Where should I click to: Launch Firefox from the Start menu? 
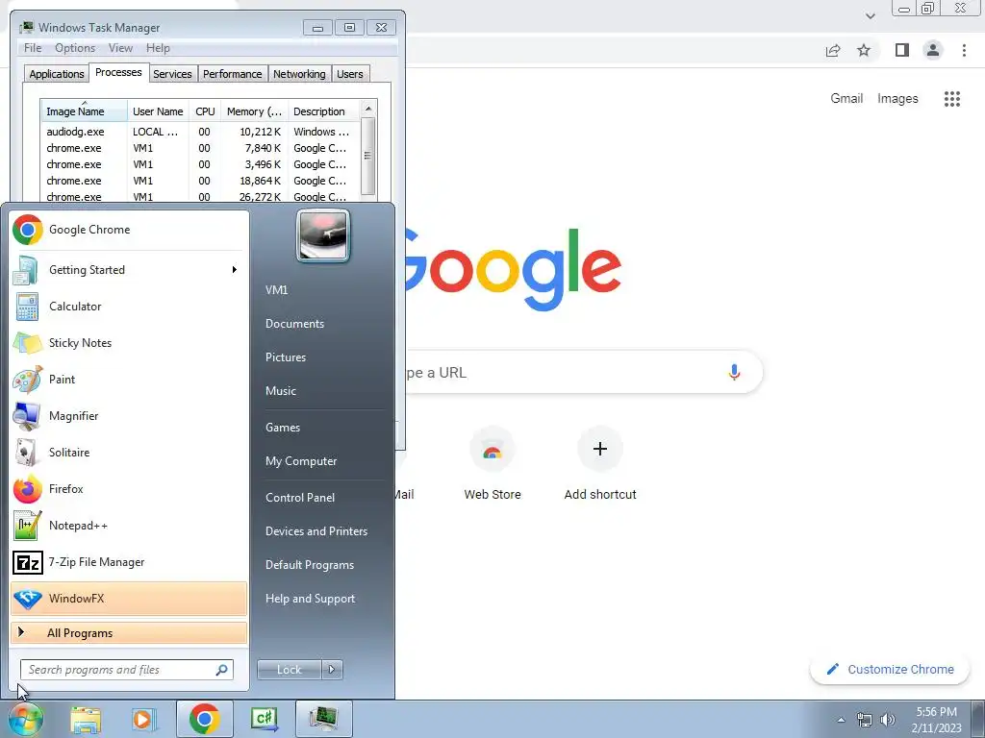pyautogui.click(x=129, y=489)
